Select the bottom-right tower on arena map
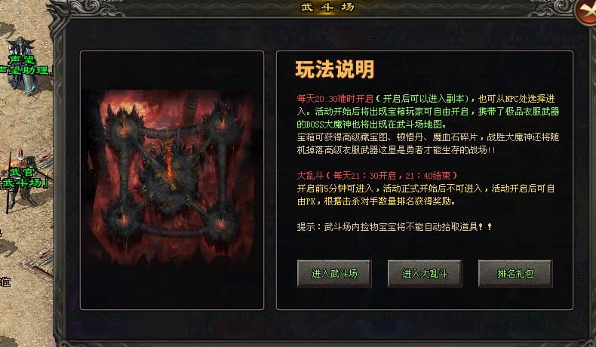This screenshot has height=347, width=596. pyautogui.click(x=220, y=224)
